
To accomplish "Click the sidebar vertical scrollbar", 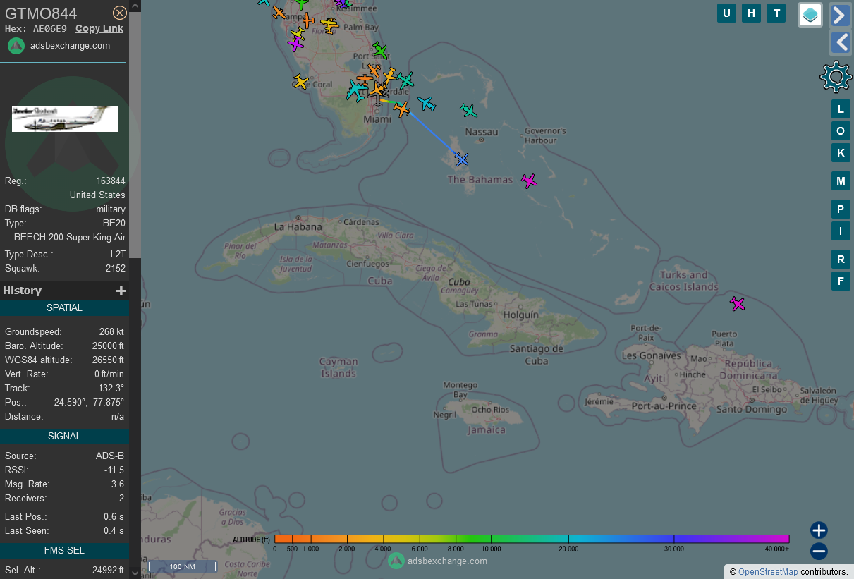I will pos(135,134).
